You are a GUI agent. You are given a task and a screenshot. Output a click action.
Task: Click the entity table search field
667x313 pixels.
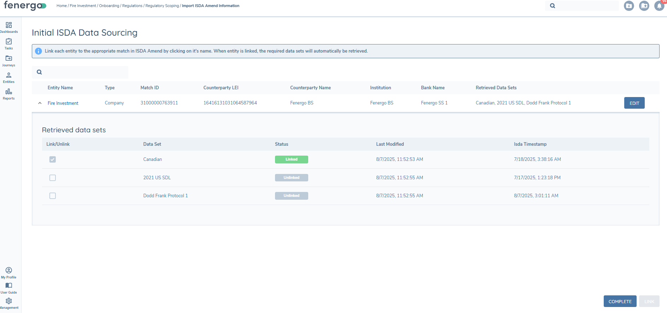84,72
